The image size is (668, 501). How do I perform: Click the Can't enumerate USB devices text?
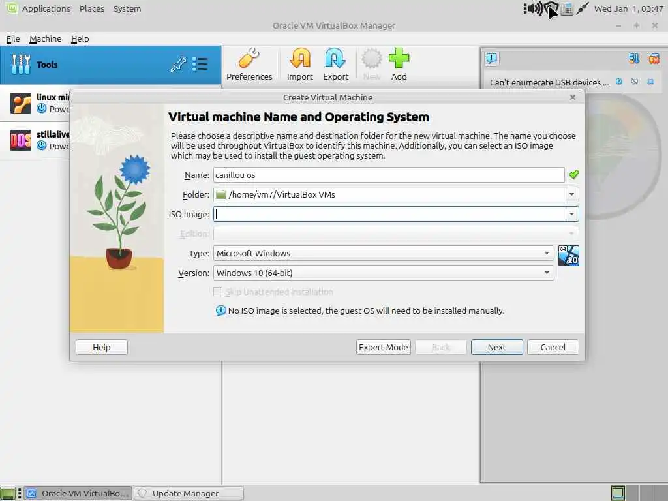click(x=549, y=82)
